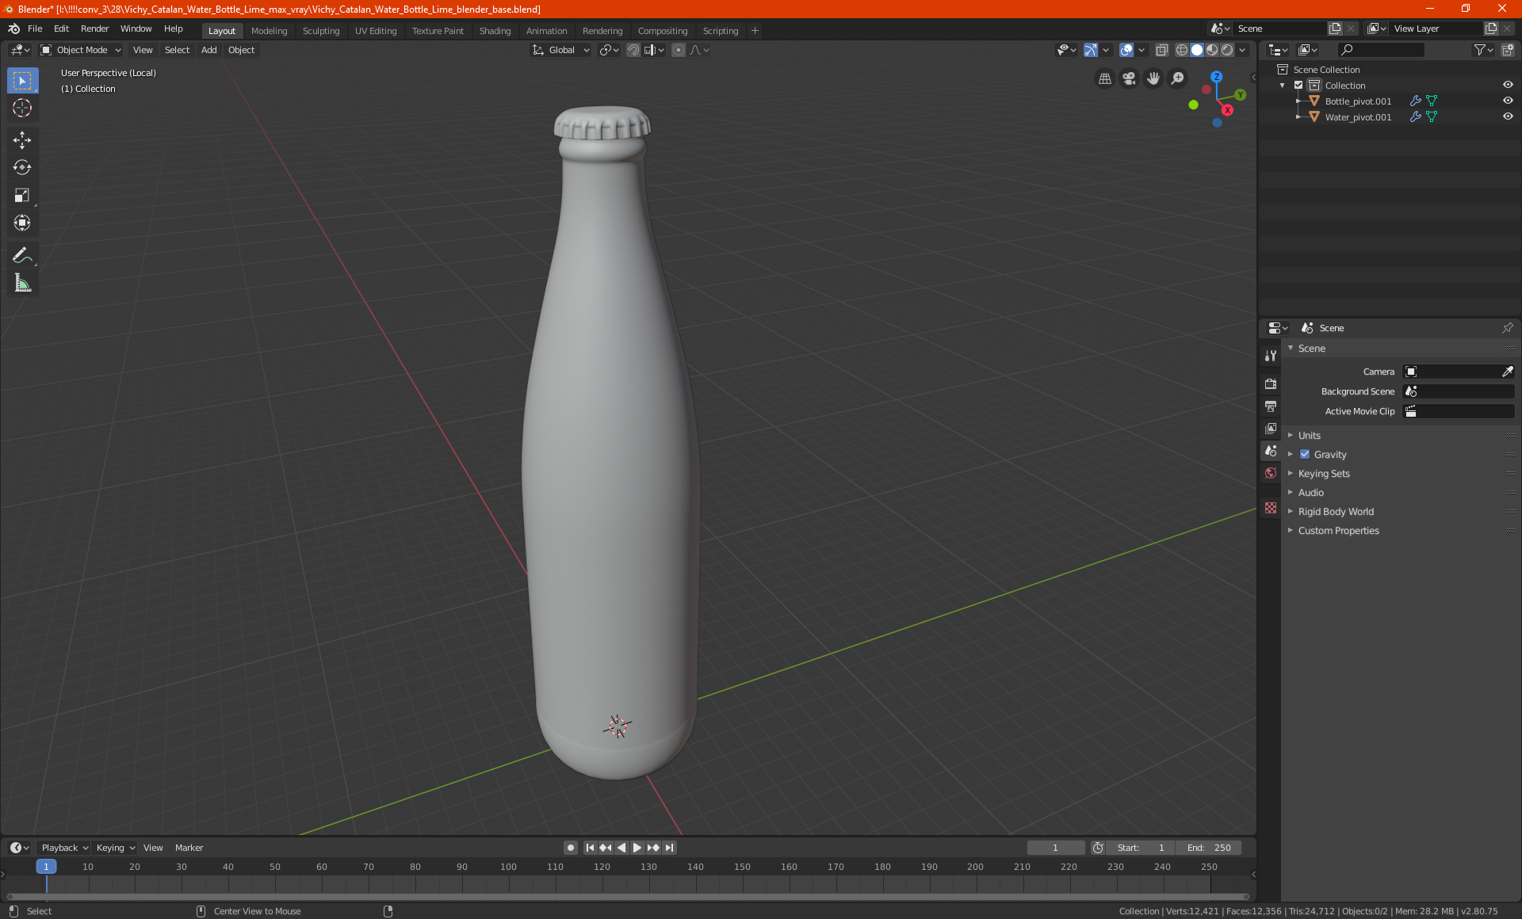Activate the Annotate tool
The height and width of the screenshot is (919, 1522).
(22, 255)
